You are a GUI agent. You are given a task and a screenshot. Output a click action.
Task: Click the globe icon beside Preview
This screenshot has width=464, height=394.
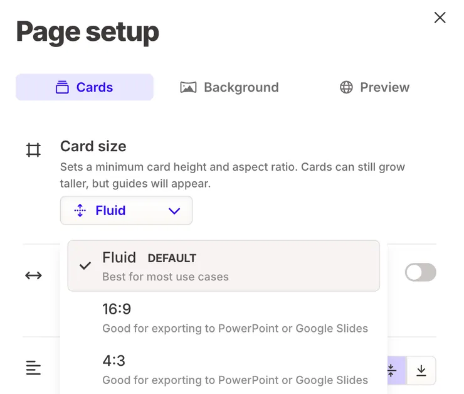point(346,87)
